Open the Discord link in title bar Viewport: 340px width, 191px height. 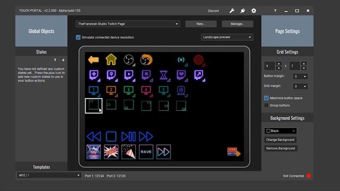[214, 11]
